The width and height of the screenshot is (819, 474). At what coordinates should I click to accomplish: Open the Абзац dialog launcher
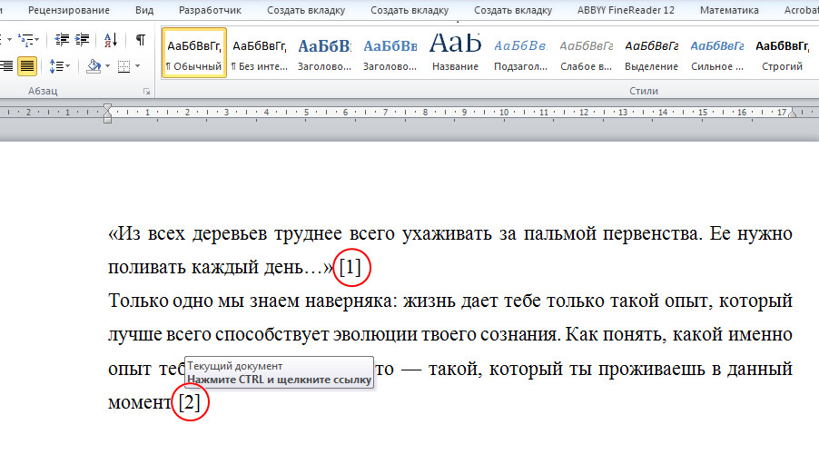coord(147,92)
